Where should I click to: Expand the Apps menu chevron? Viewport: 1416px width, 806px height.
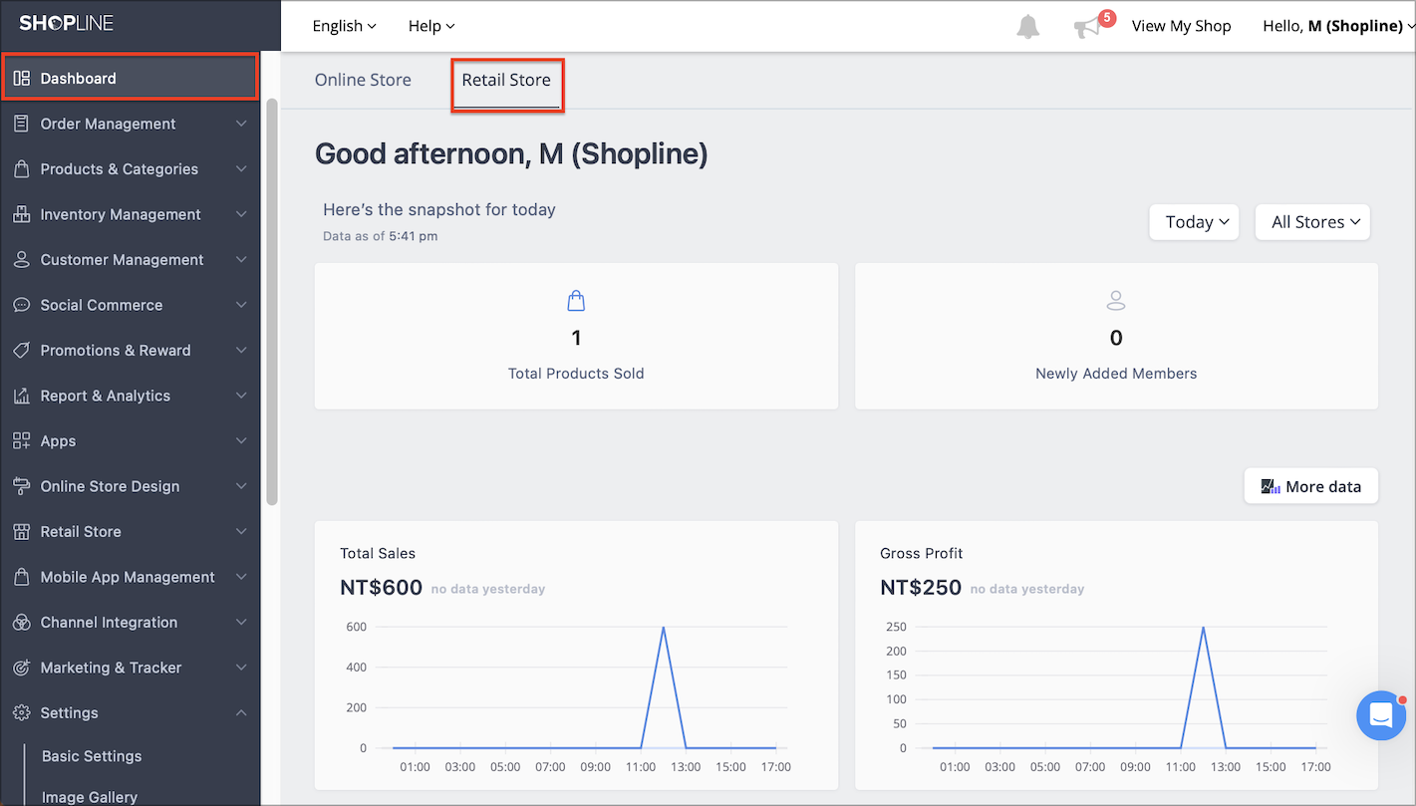tap(241, 441)
